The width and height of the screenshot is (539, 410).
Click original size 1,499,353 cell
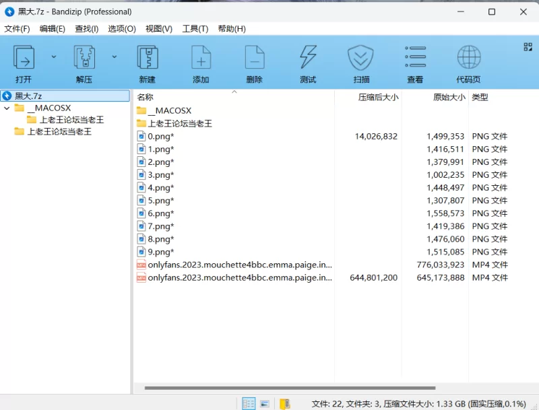point(445,137)
